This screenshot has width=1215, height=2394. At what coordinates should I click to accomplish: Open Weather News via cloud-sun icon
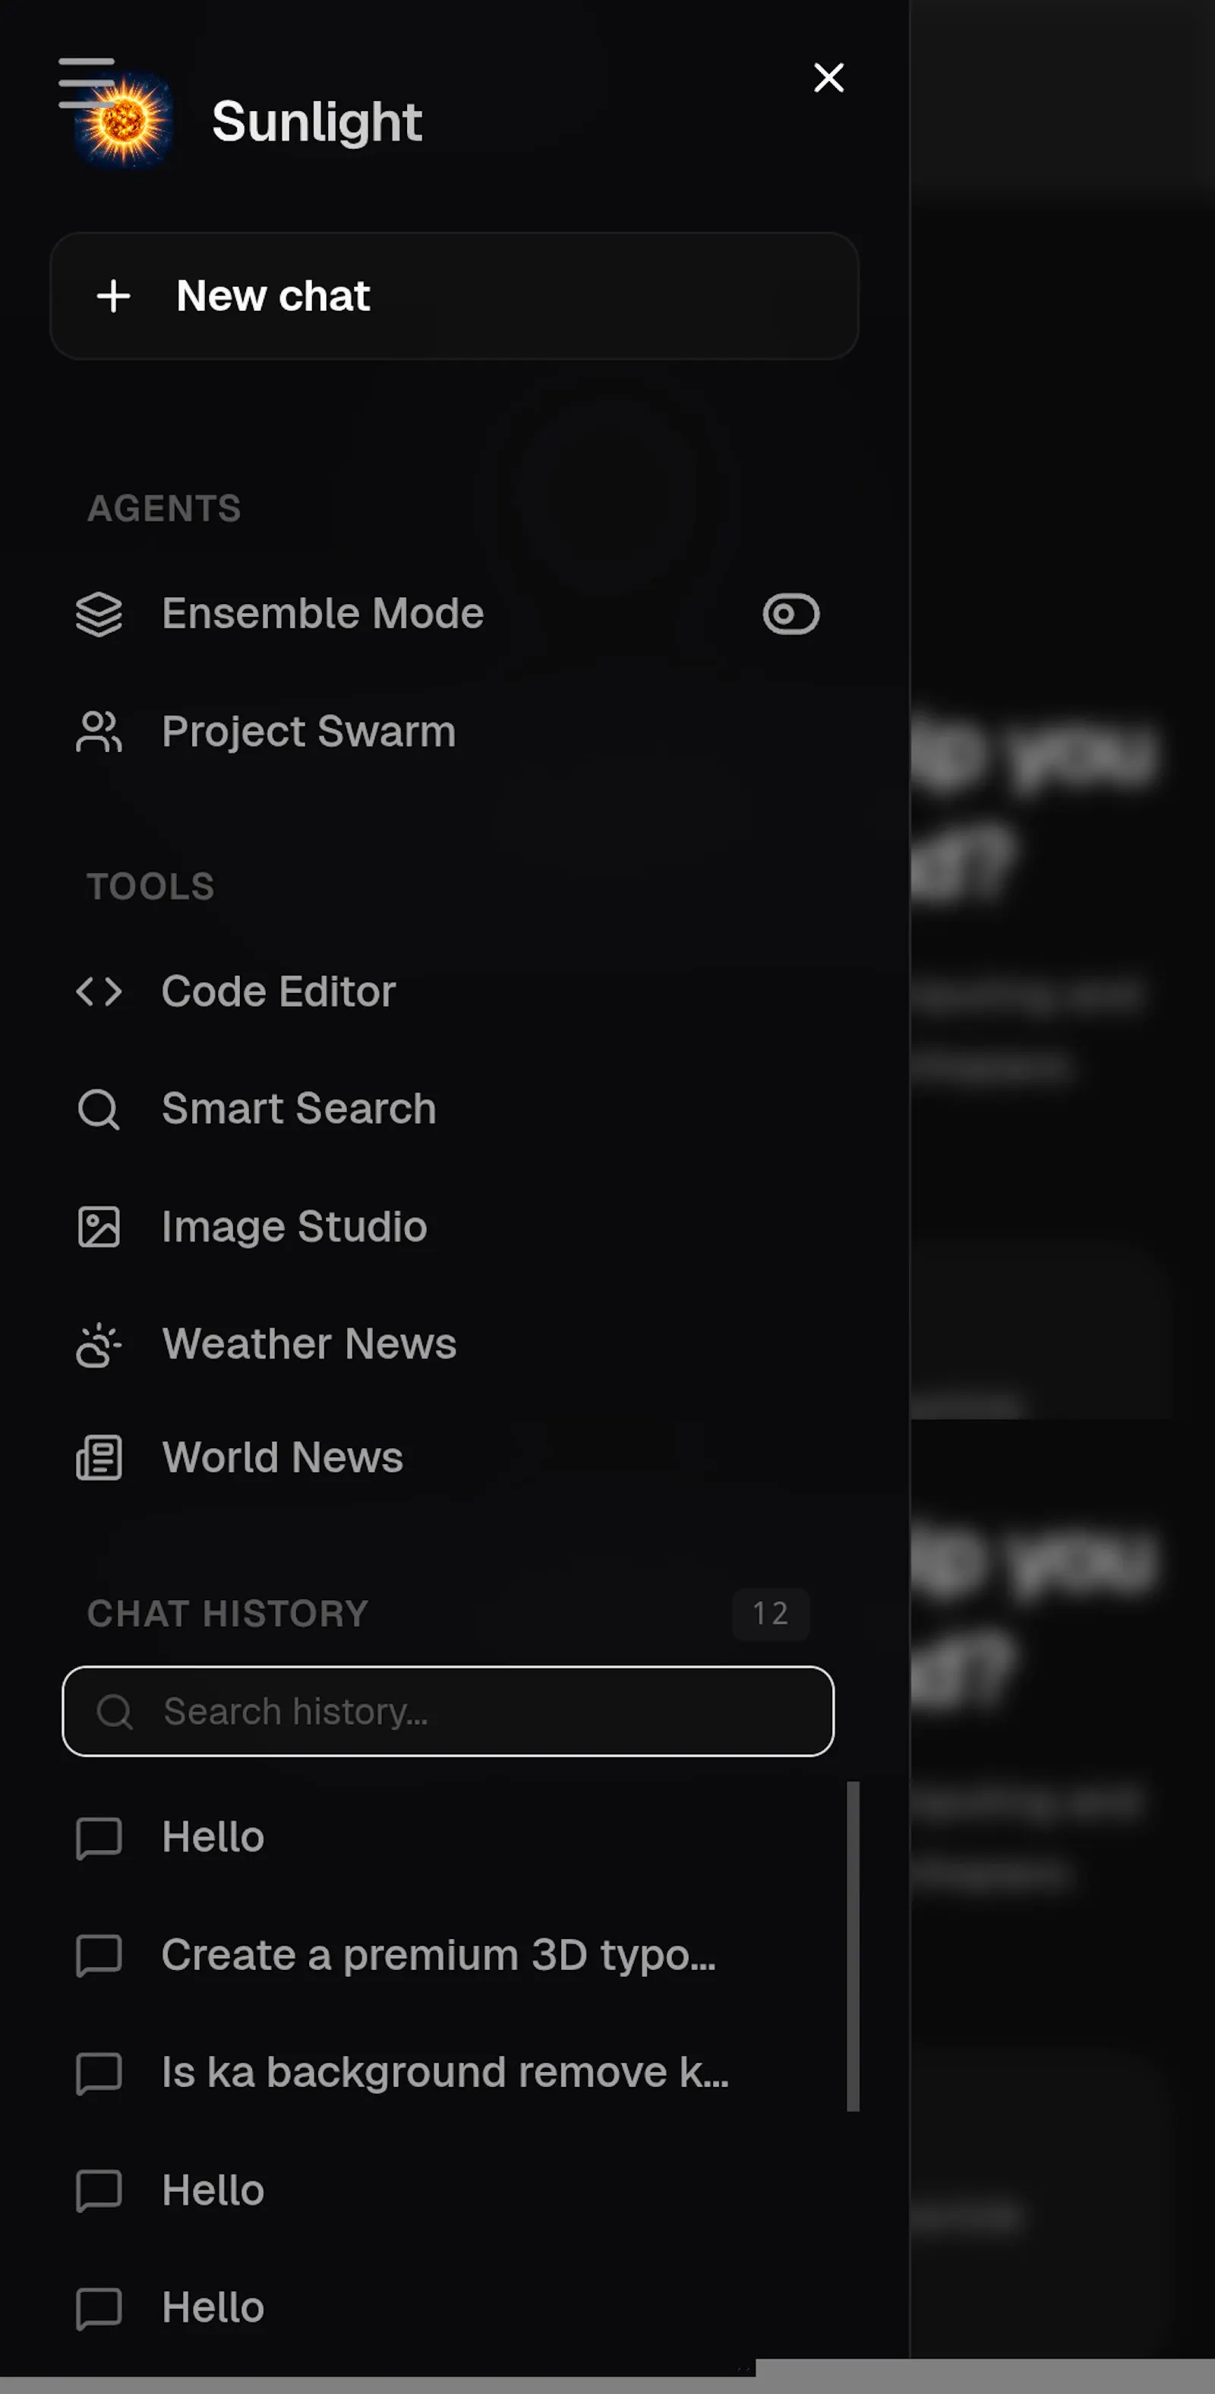click(x=99, y=1344)
